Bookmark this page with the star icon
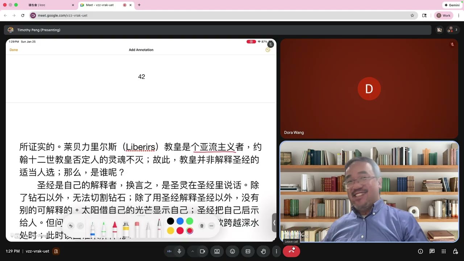 tap(412, 16)
